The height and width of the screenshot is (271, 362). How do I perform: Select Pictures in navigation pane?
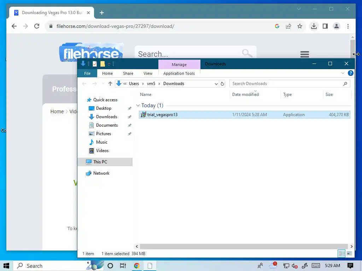(104, 134)
